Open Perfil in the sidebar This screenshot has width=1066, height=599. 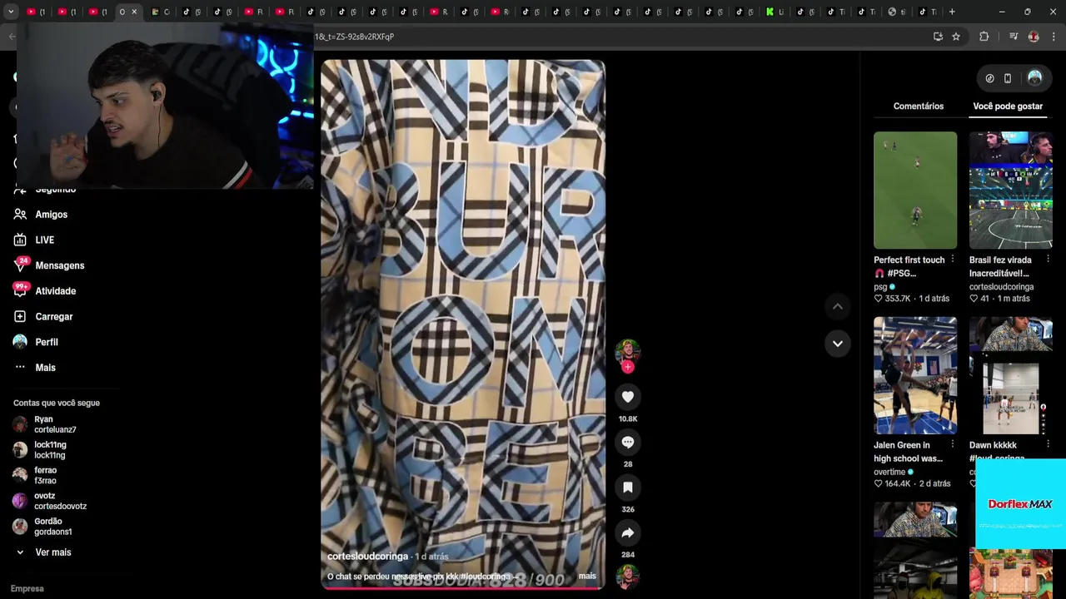pos(47,342)
